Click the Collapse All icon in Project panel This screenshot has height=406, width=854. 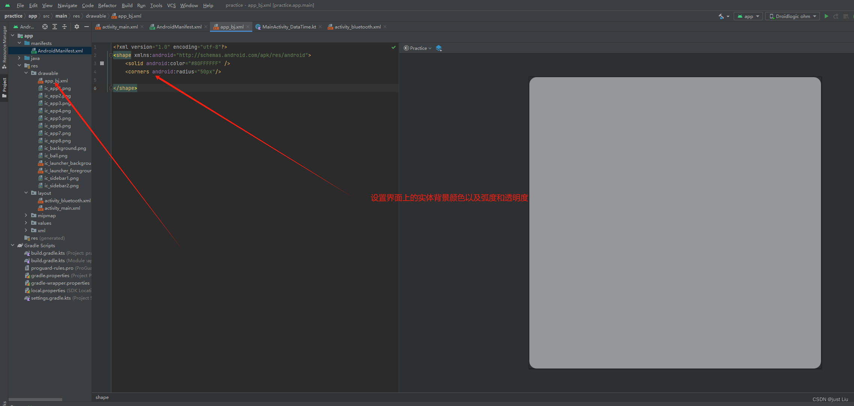pyautogui.click(x=64, y=27)
